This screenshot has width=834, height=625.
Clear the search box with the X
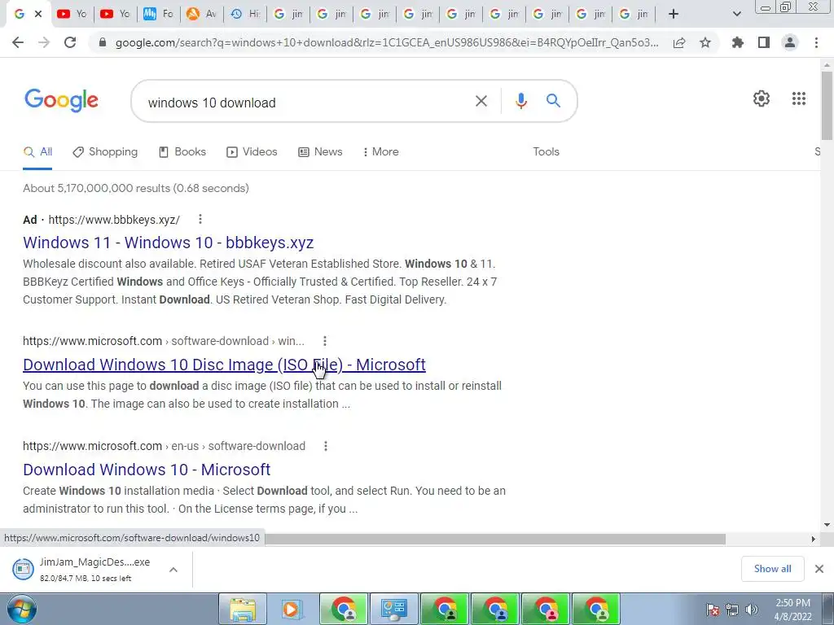(481, 101)
